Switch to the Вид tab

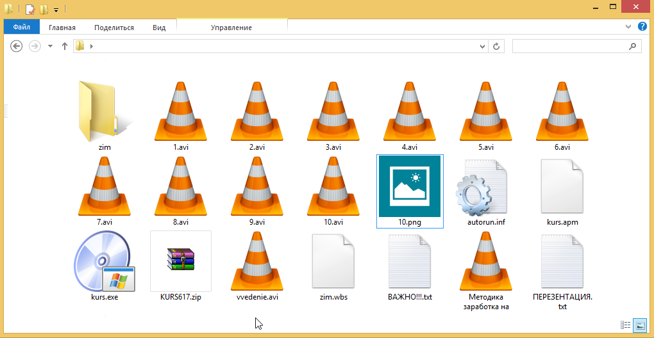[159, 28]
